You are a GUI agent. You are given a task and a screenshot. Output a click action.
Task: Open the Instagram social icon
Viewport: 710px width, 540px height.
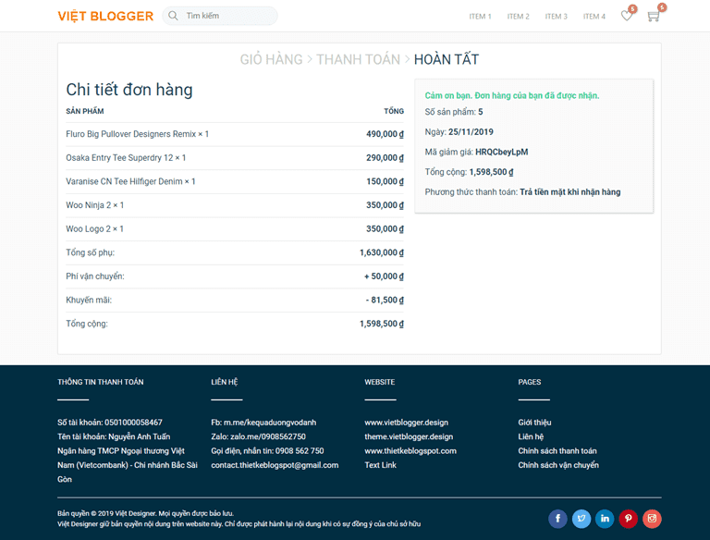pos(652,518)
